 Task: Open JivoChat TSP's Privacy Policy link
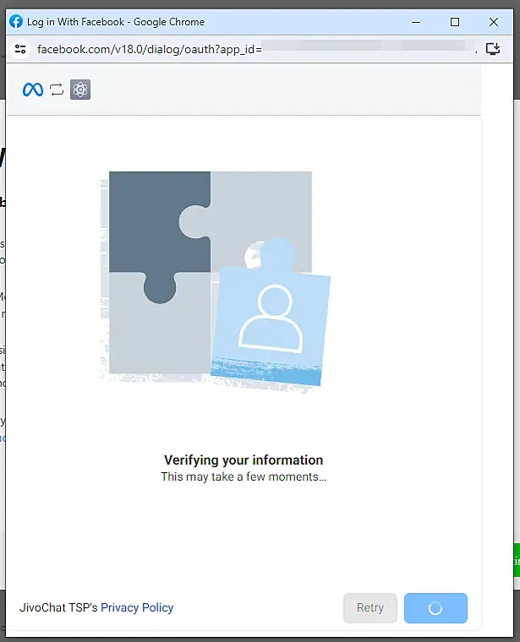click(137, 607)
